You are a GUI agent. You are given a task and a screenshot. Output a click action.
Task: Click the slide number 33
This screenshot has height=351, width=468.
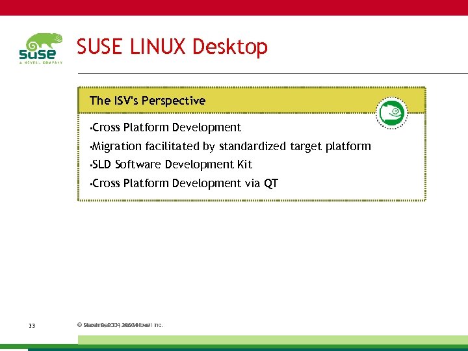point(32,326)
